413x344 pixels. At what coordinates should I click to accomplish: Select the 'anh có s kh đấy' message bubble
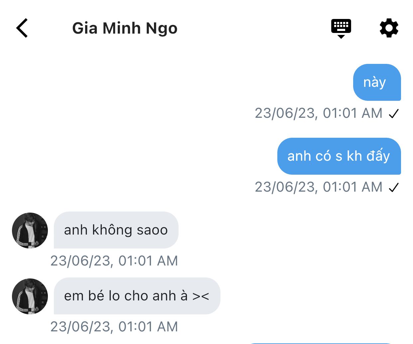[339, 156]
